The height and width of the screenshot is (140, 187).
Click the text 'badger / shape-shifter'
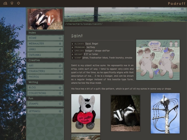click(98, 51)
